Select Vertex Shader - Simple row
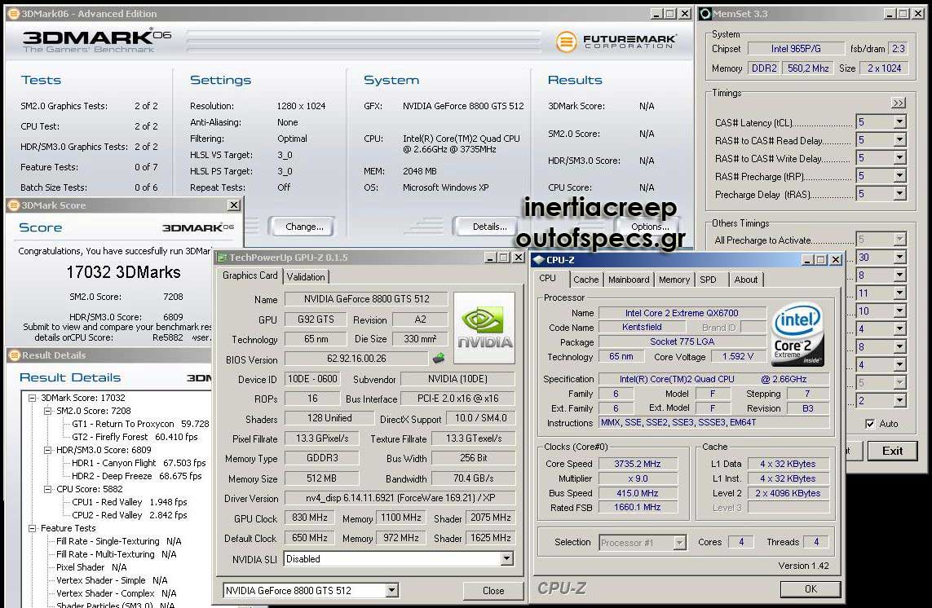 tap(112, 580)
